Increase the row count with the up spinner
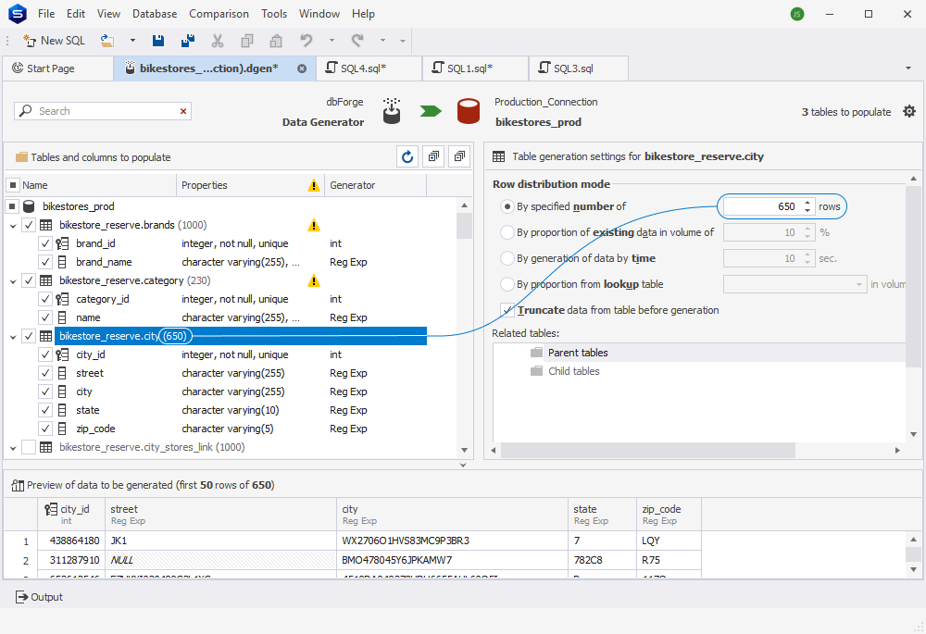Image resolution: width=926 pixels, height=634 pixels. pos(807,203)
